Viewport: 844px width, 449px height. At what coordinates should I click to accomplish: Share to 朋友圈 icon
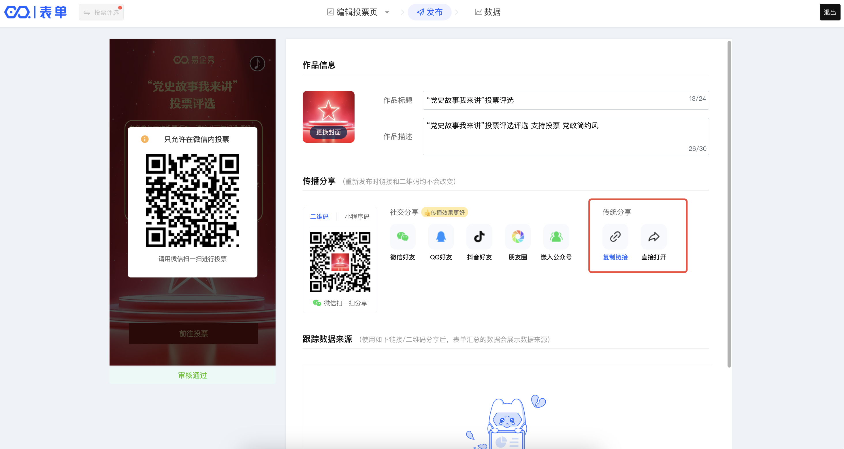(x=518, y=236)
